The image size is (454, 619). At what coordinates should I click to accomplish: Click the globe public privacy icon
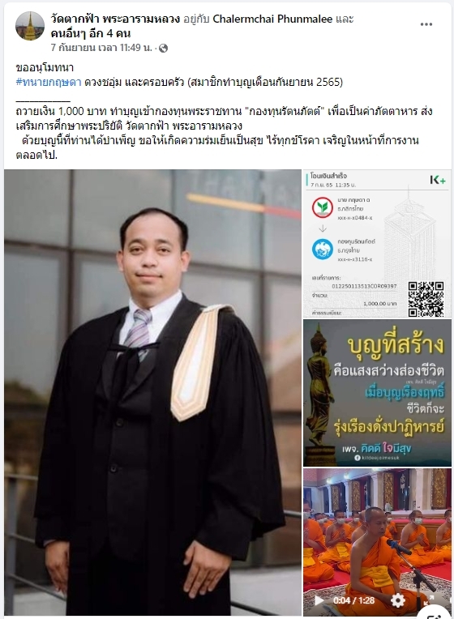pos(163,48)
